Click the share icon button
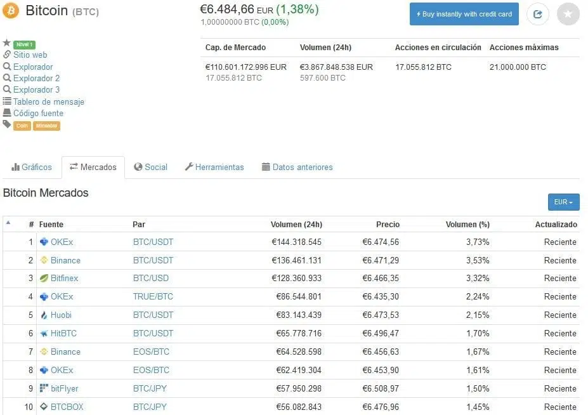The width and height of the screenshot is (588, 415). (x=538, y=14)
